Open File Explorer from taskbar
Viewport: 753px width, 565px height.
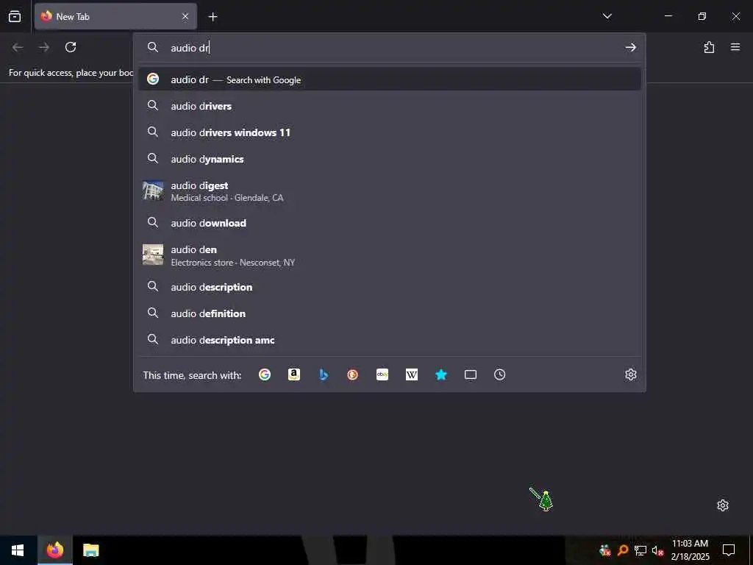(x=90, y=550)
